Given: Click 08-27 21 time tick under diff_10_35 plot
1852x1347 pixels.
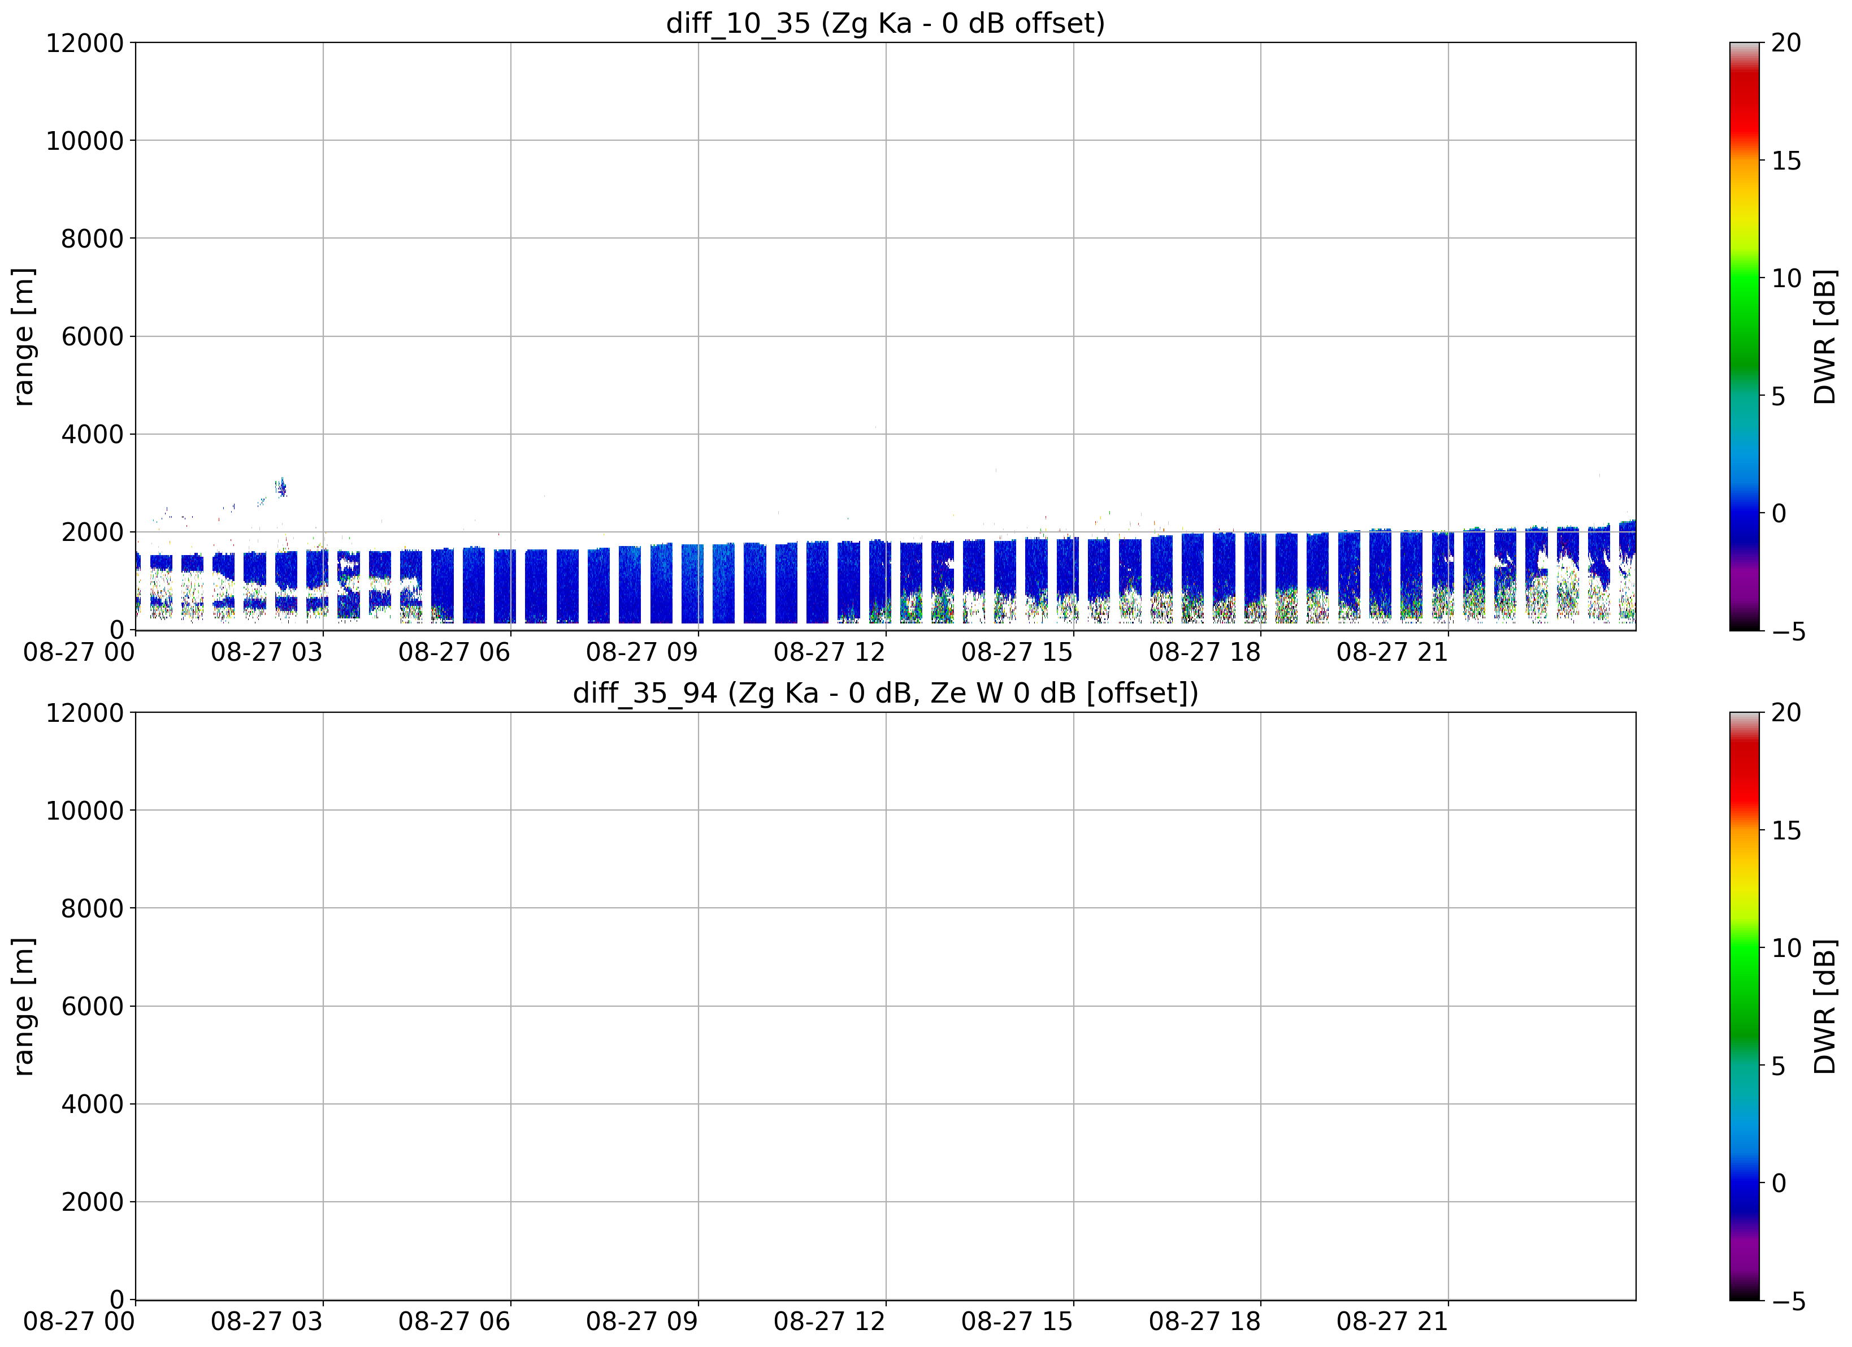Looking at the screenshot, I should 1393,652.
